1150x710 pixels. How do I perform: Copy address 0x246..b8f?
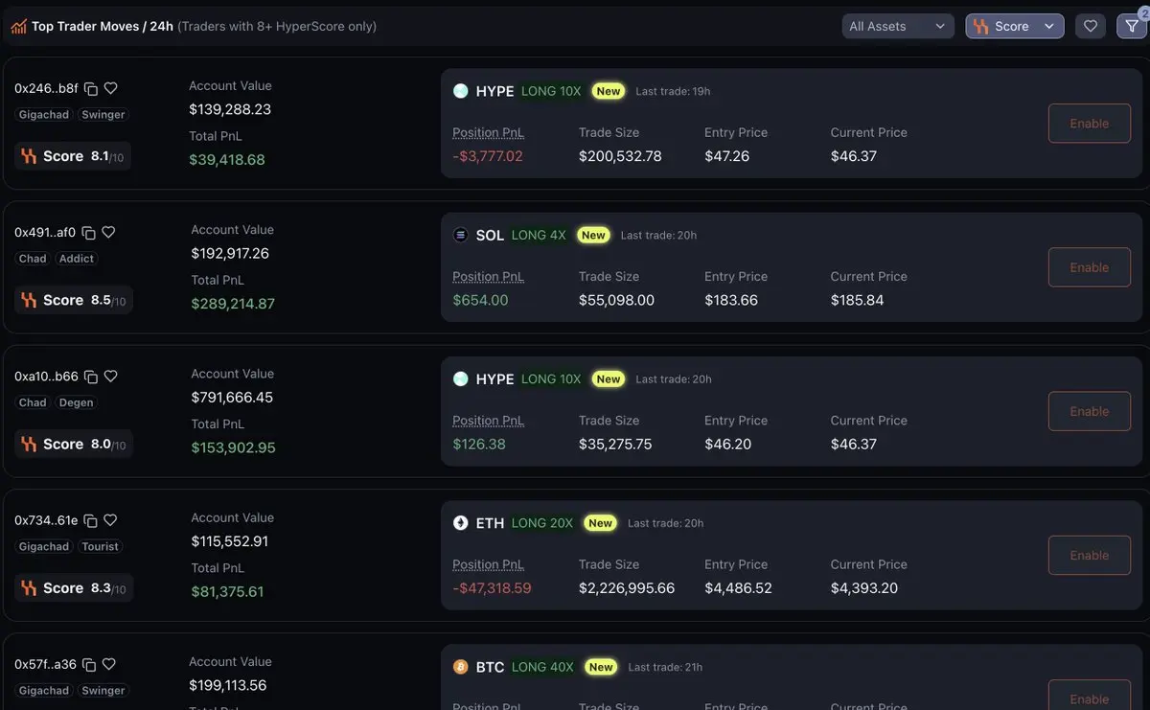click(91, 88)
